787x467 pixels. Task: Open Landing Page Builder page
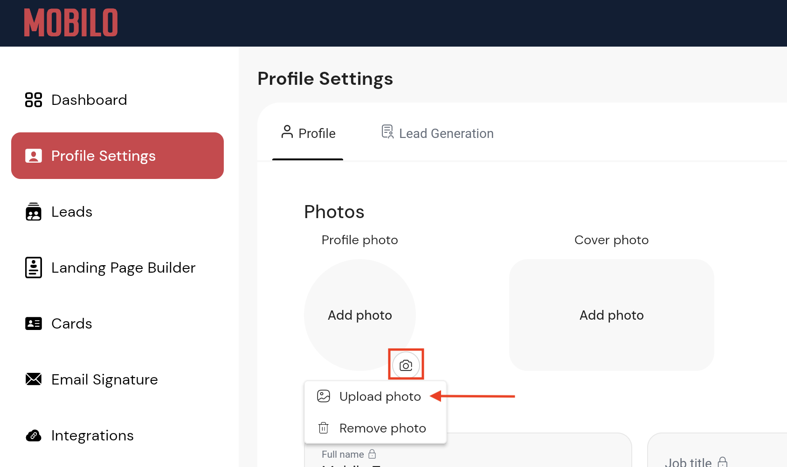(123, 268)
